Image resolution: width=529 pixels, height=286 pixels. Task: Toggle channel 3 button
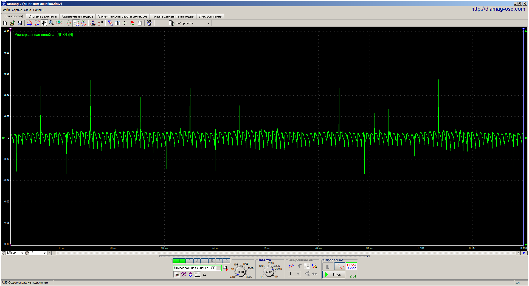[197, 261]
